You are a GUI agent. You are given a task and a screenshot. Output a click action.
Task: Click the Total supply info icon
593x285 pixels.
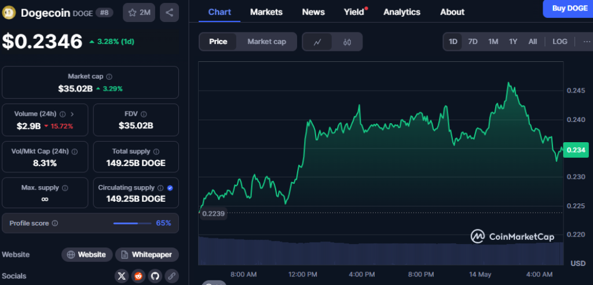coord(156,151)
